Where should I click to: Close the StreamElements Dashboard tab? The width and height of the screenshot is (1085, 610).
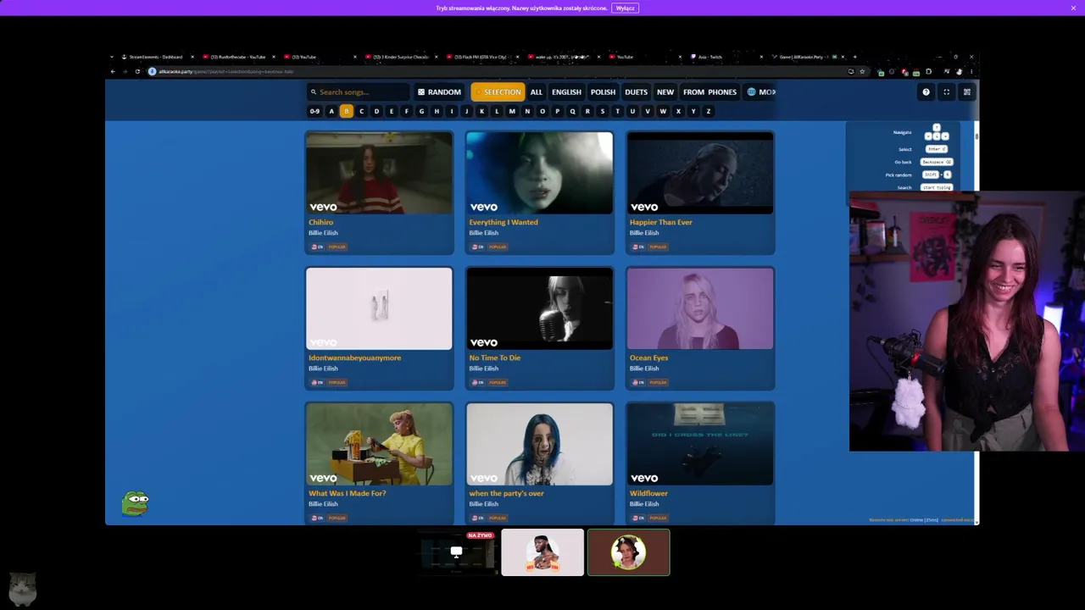pos(192,57)
